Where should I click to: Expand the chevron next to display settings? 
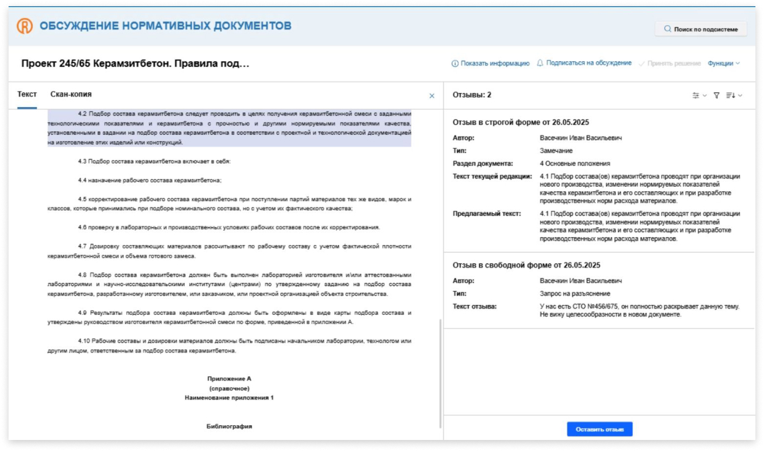click(705, 96)
